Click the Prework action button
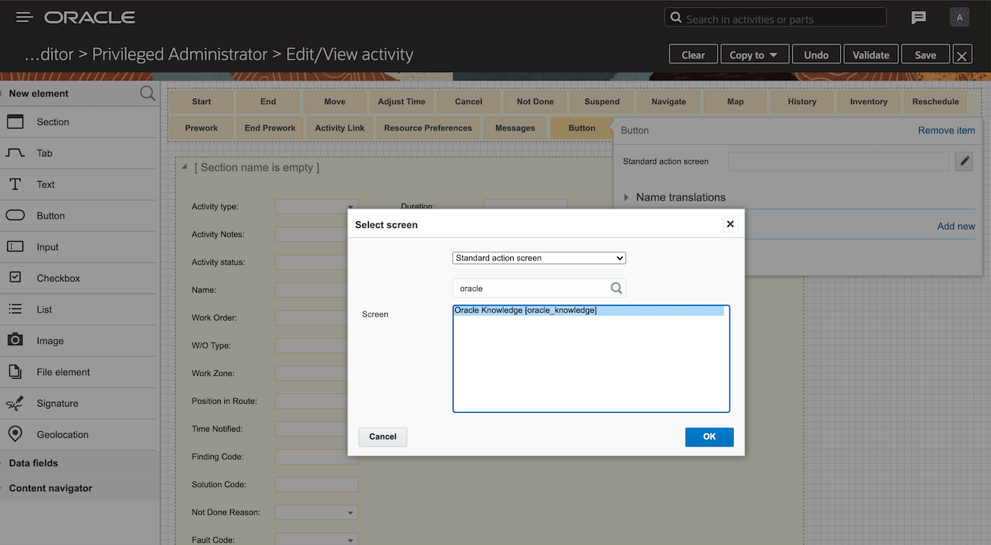Screen dimensions: 991x545 [x=201, y=128]
